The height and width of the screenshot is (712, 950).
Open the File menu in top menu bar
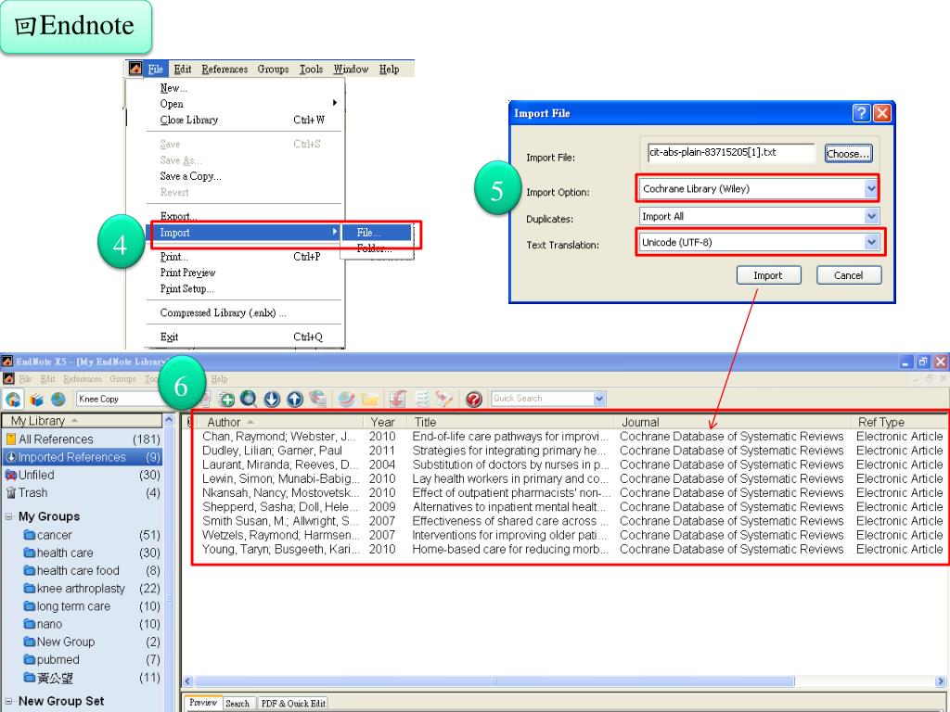155,69
